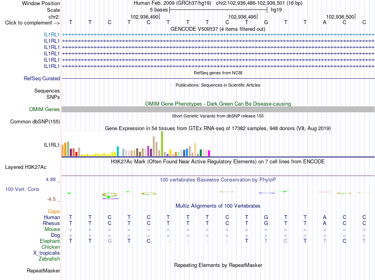Click the '5 bases' scale bar label
The height and width of the screenshot is (280, 375).
159,10
